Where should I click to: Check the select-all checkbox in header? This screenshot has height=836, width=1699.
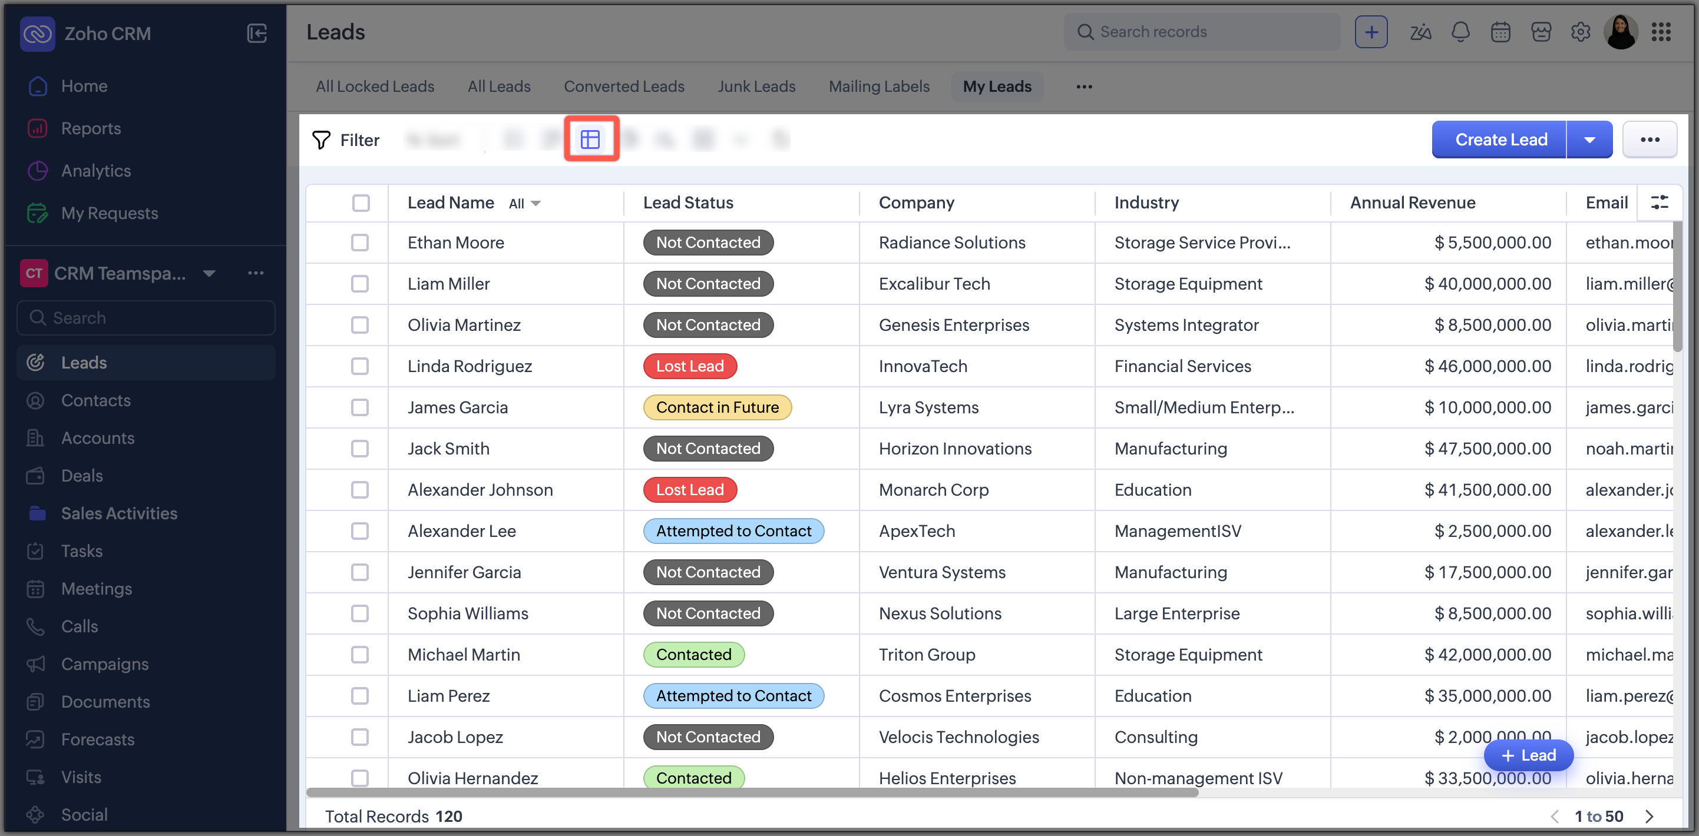click(361, 203)
